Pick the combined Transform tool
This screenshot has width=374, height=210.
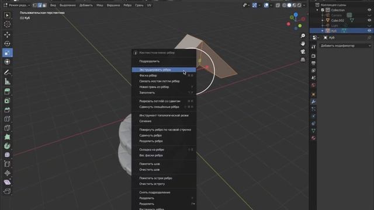pyautogui.click(x=7, y=62)
